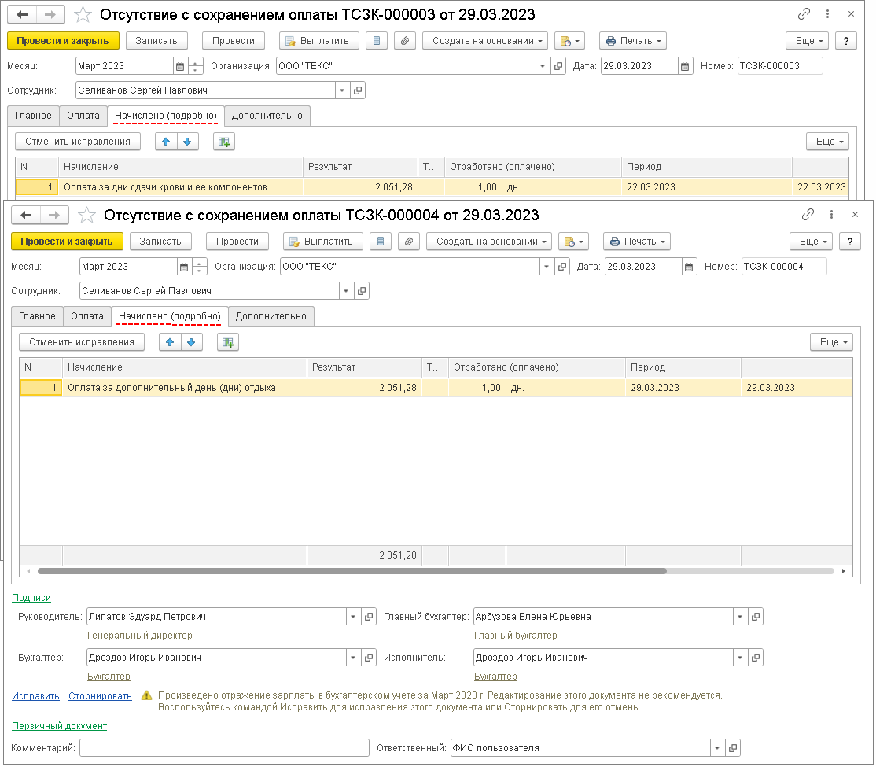Viewport: 876px width, 767px height.
Task: Collapse the Подписи section link
Action: point(31,598)
